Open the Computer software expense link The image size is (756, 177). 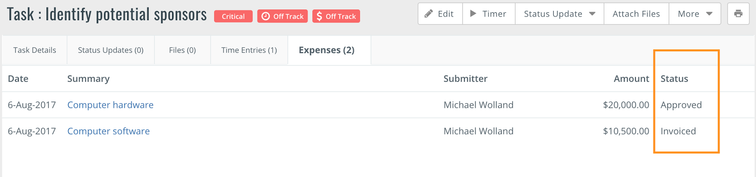108,131
